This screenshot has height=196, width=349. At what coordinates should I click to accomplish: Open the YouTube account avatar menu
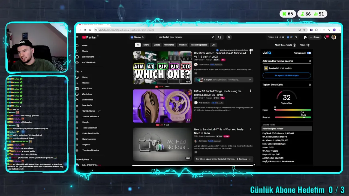coord(334,37)
